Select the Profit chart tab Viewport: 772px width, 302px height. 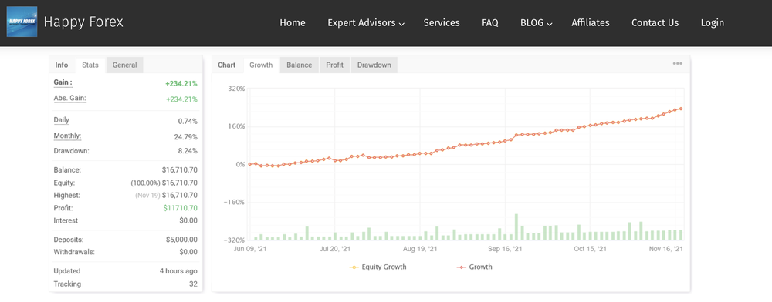point(335,65)
